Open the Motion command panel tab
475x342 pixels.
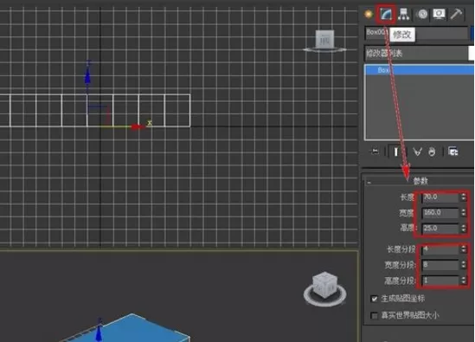[x=422, y=14]
